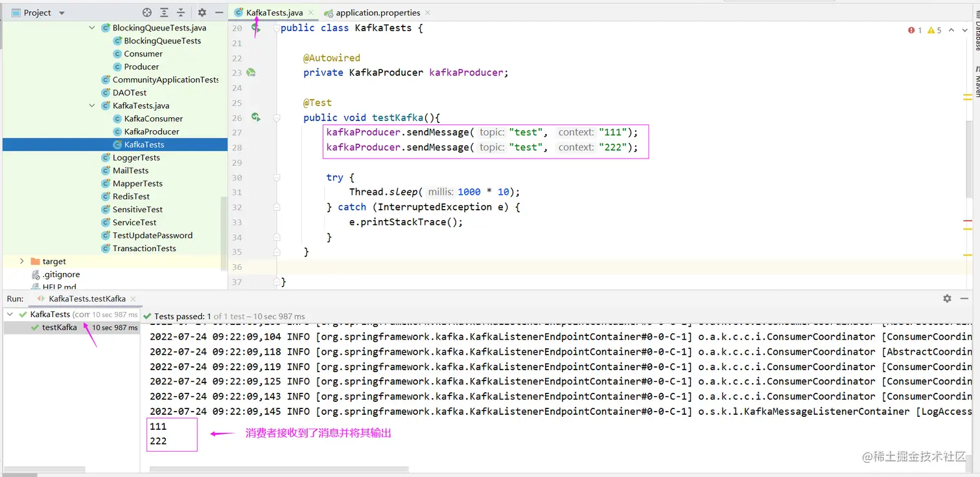980x477 pixels.
Task: Select the KafkaTests.testKafka run tab
Action: 87,299
